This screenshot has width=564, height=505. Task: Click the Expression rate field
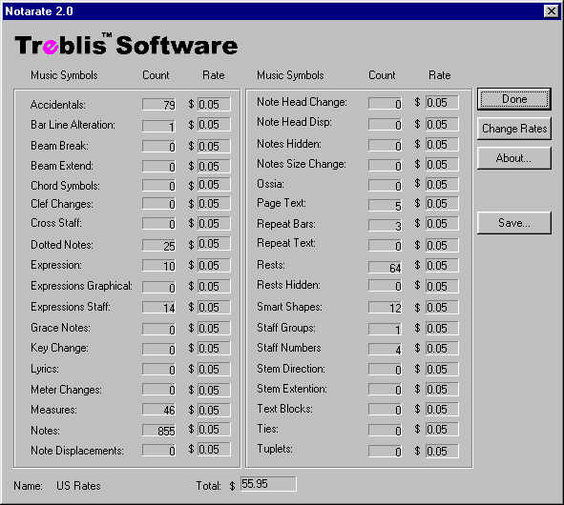[214, 266]
